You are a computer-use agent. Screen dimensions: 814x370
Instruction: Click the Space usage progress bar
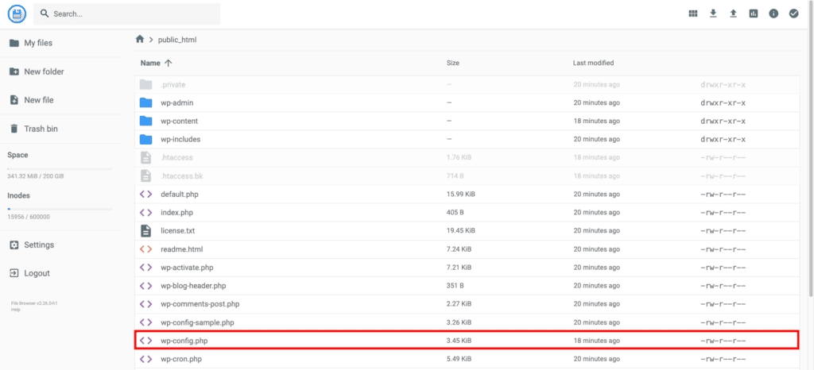pos(60,169)
